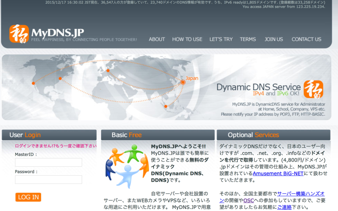Click the 'IPv4 and IPv6 OK!' text
This screenshot has width=338, height=211.
point(276,93)
